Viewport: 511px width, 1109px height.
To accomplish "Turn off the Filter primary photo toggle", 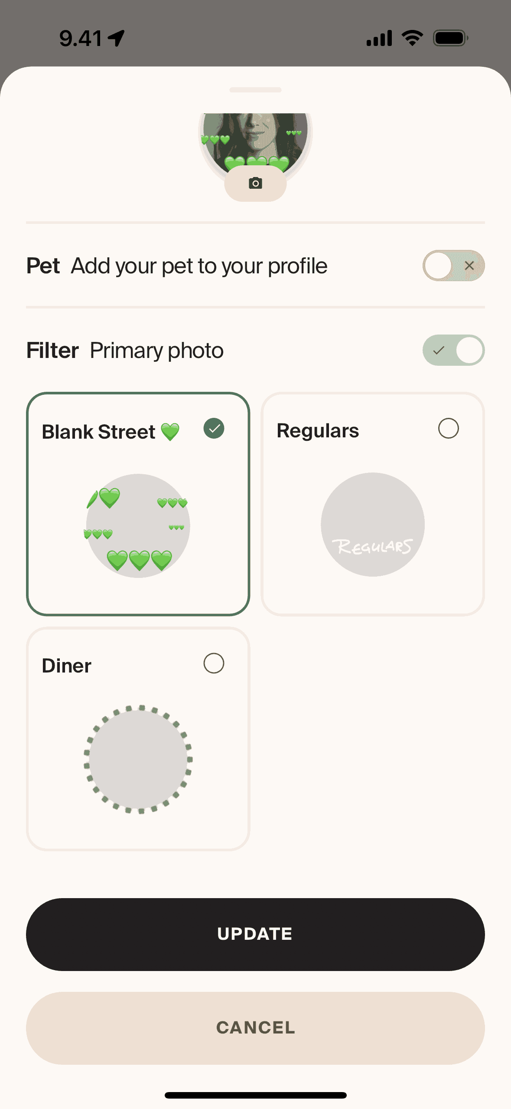I will pyautogui.click(x=453, y=350).
